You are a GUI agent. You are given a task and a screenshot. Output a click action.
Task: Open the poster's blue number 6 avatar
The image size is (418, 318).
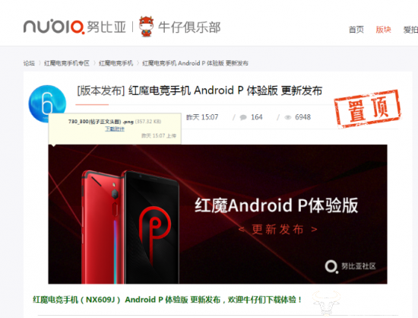(x=47, y=103)
